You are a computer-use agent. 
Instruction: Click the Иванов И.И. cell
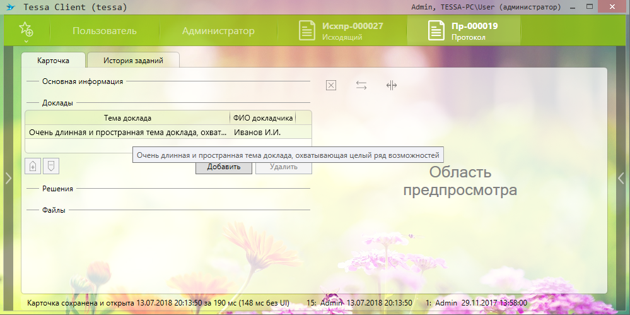(258, 132)
